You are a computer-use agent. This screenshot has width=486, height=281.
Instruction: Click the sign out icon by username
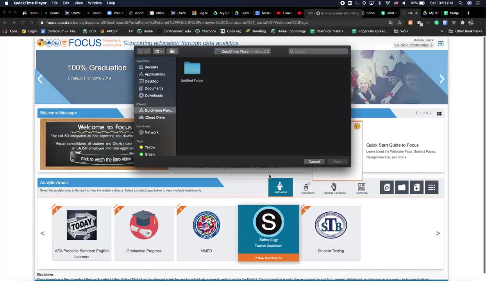441,44
